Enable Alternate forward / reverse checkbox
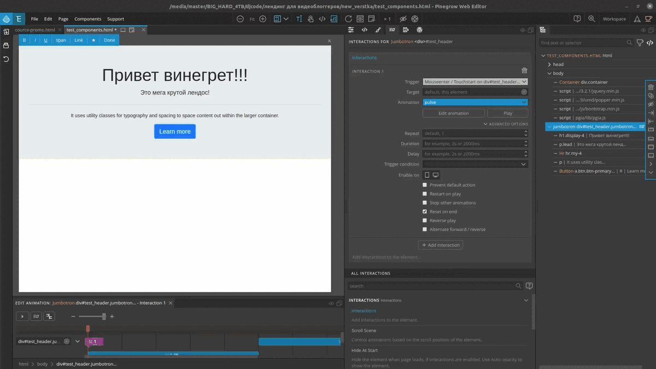656x369 pixels. coord(425,229)
